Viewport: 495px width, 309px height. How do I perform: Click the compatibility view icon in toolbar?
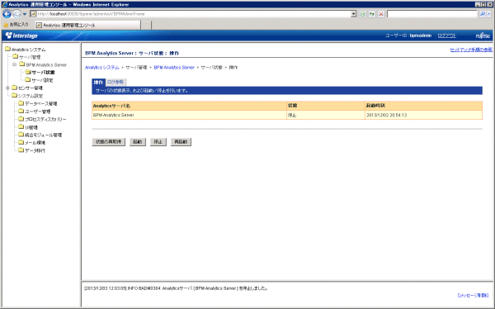pyautogui.click(x=362, y=14)
